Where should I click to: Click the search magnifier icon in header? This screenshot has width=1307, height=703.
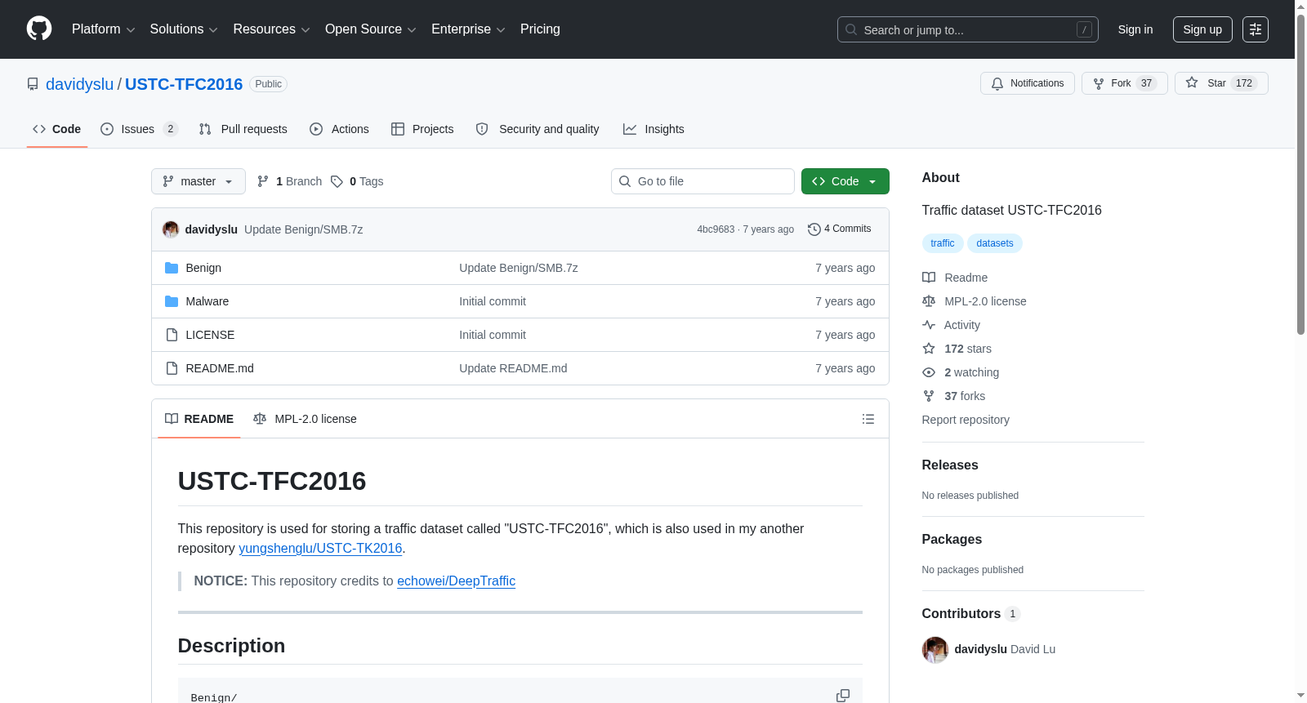851,29
